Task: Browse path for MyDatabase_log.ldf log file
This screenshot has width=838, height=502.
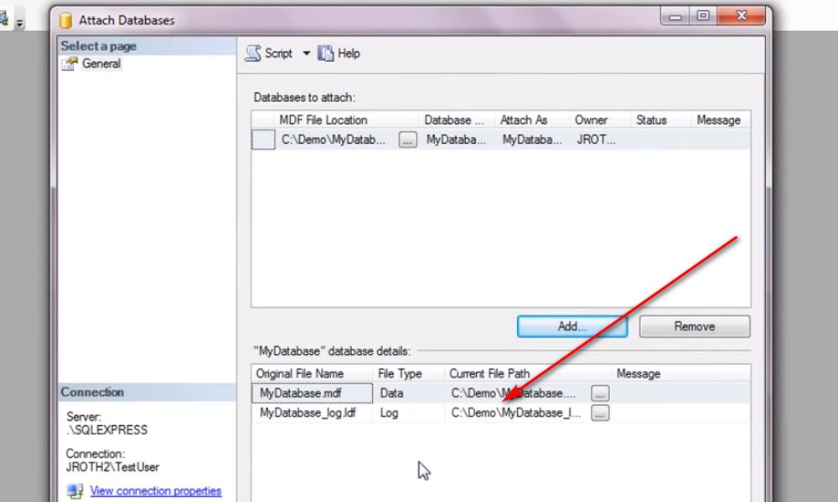Action: [600, 412]
